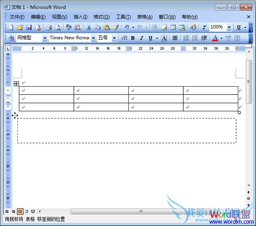Image resolution: width=256 pixels, height=226 pixels.
Task: Click the horizontal scrollbar thumb
Action: coord(141,212)
